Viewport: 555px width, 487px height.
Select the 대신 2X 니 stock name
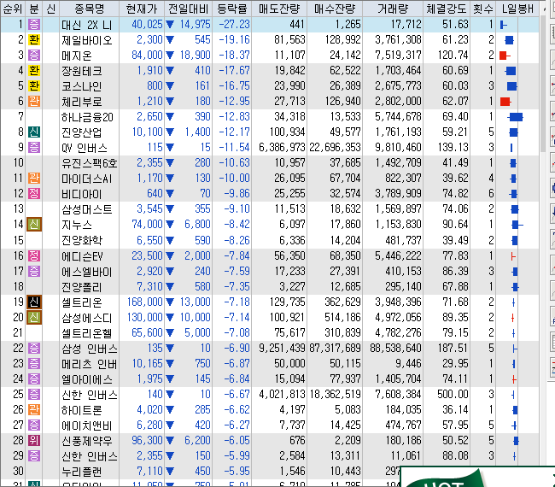[87, 25]
